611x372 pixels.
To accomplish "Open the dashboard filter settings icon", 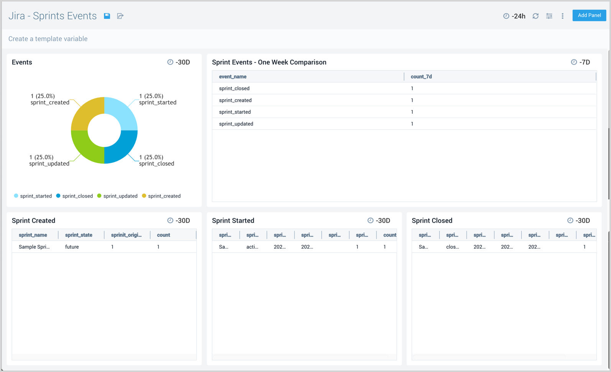I will pos(549,16).
